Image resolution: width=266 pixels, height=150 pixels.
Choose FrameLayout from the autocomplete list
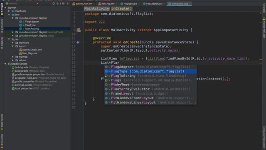tap(150, 93)
